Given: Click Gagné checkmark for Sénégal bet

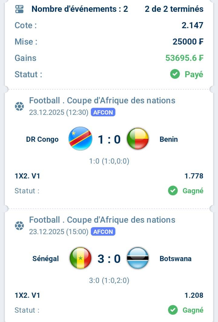Looking at the screenshot, I should point(173,310).
